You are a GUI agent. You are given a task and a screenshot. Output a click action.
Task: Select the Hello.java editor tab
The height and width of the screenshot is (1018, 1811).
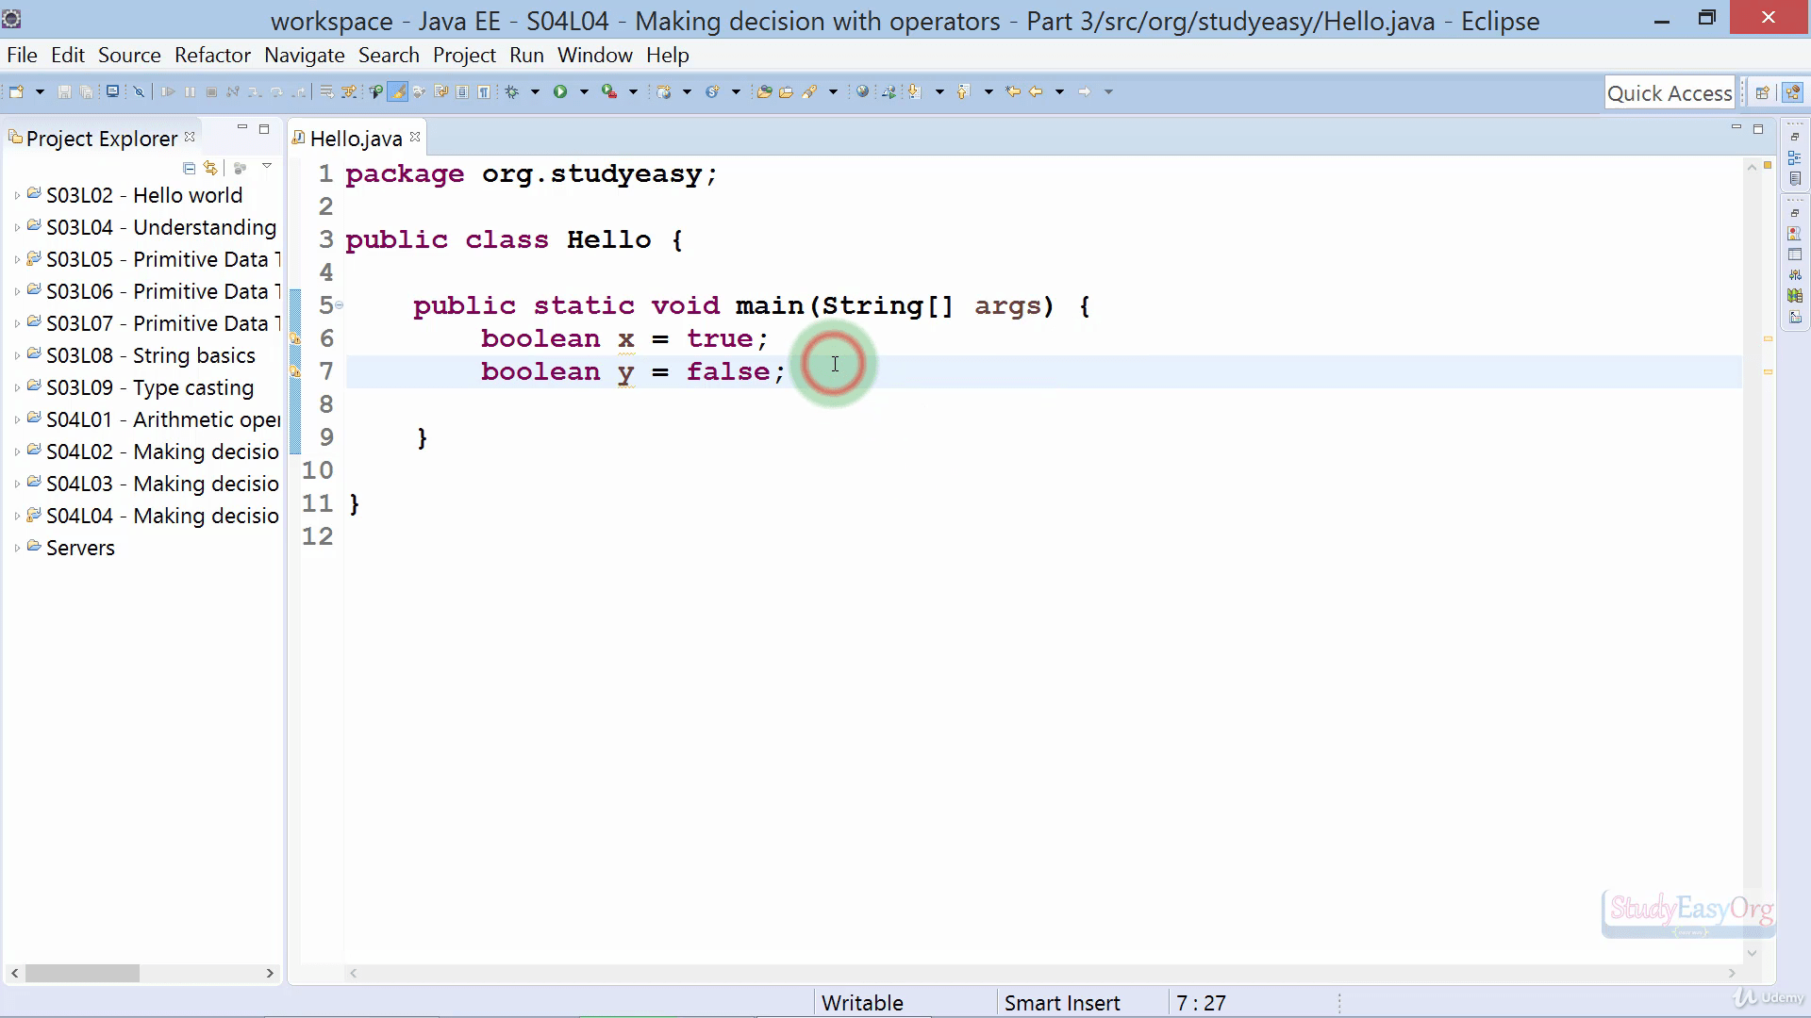click(356, 138)
